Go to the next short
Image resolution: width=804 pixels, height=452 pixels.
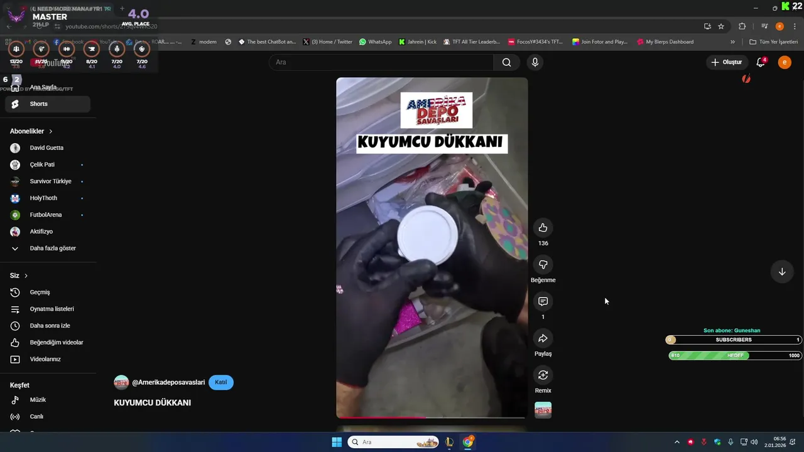(x=782, y=272)
